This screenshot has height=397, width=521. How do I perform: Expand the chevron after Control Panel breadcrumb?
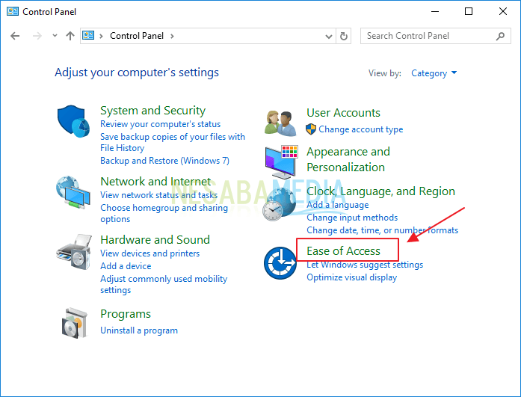pos(172,36)
